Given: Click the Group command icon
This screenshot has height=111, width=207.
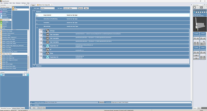Looking at the screenshot, I should (x=47, y=31).
